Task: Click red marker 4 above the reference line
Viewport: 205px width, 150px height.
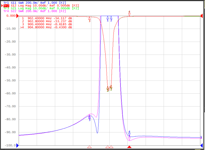Action: [x=129, y=14]
